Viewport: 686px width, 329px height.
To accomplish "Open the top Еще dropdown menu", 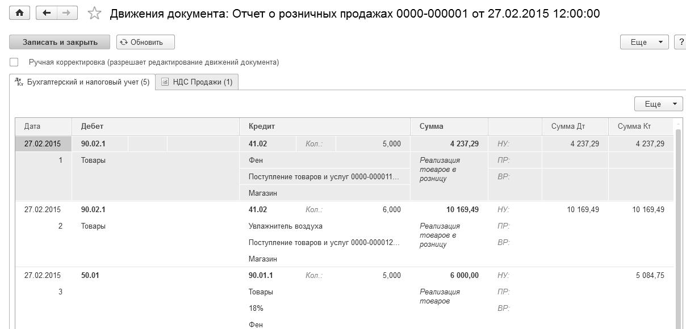I will tap(646, 42).
